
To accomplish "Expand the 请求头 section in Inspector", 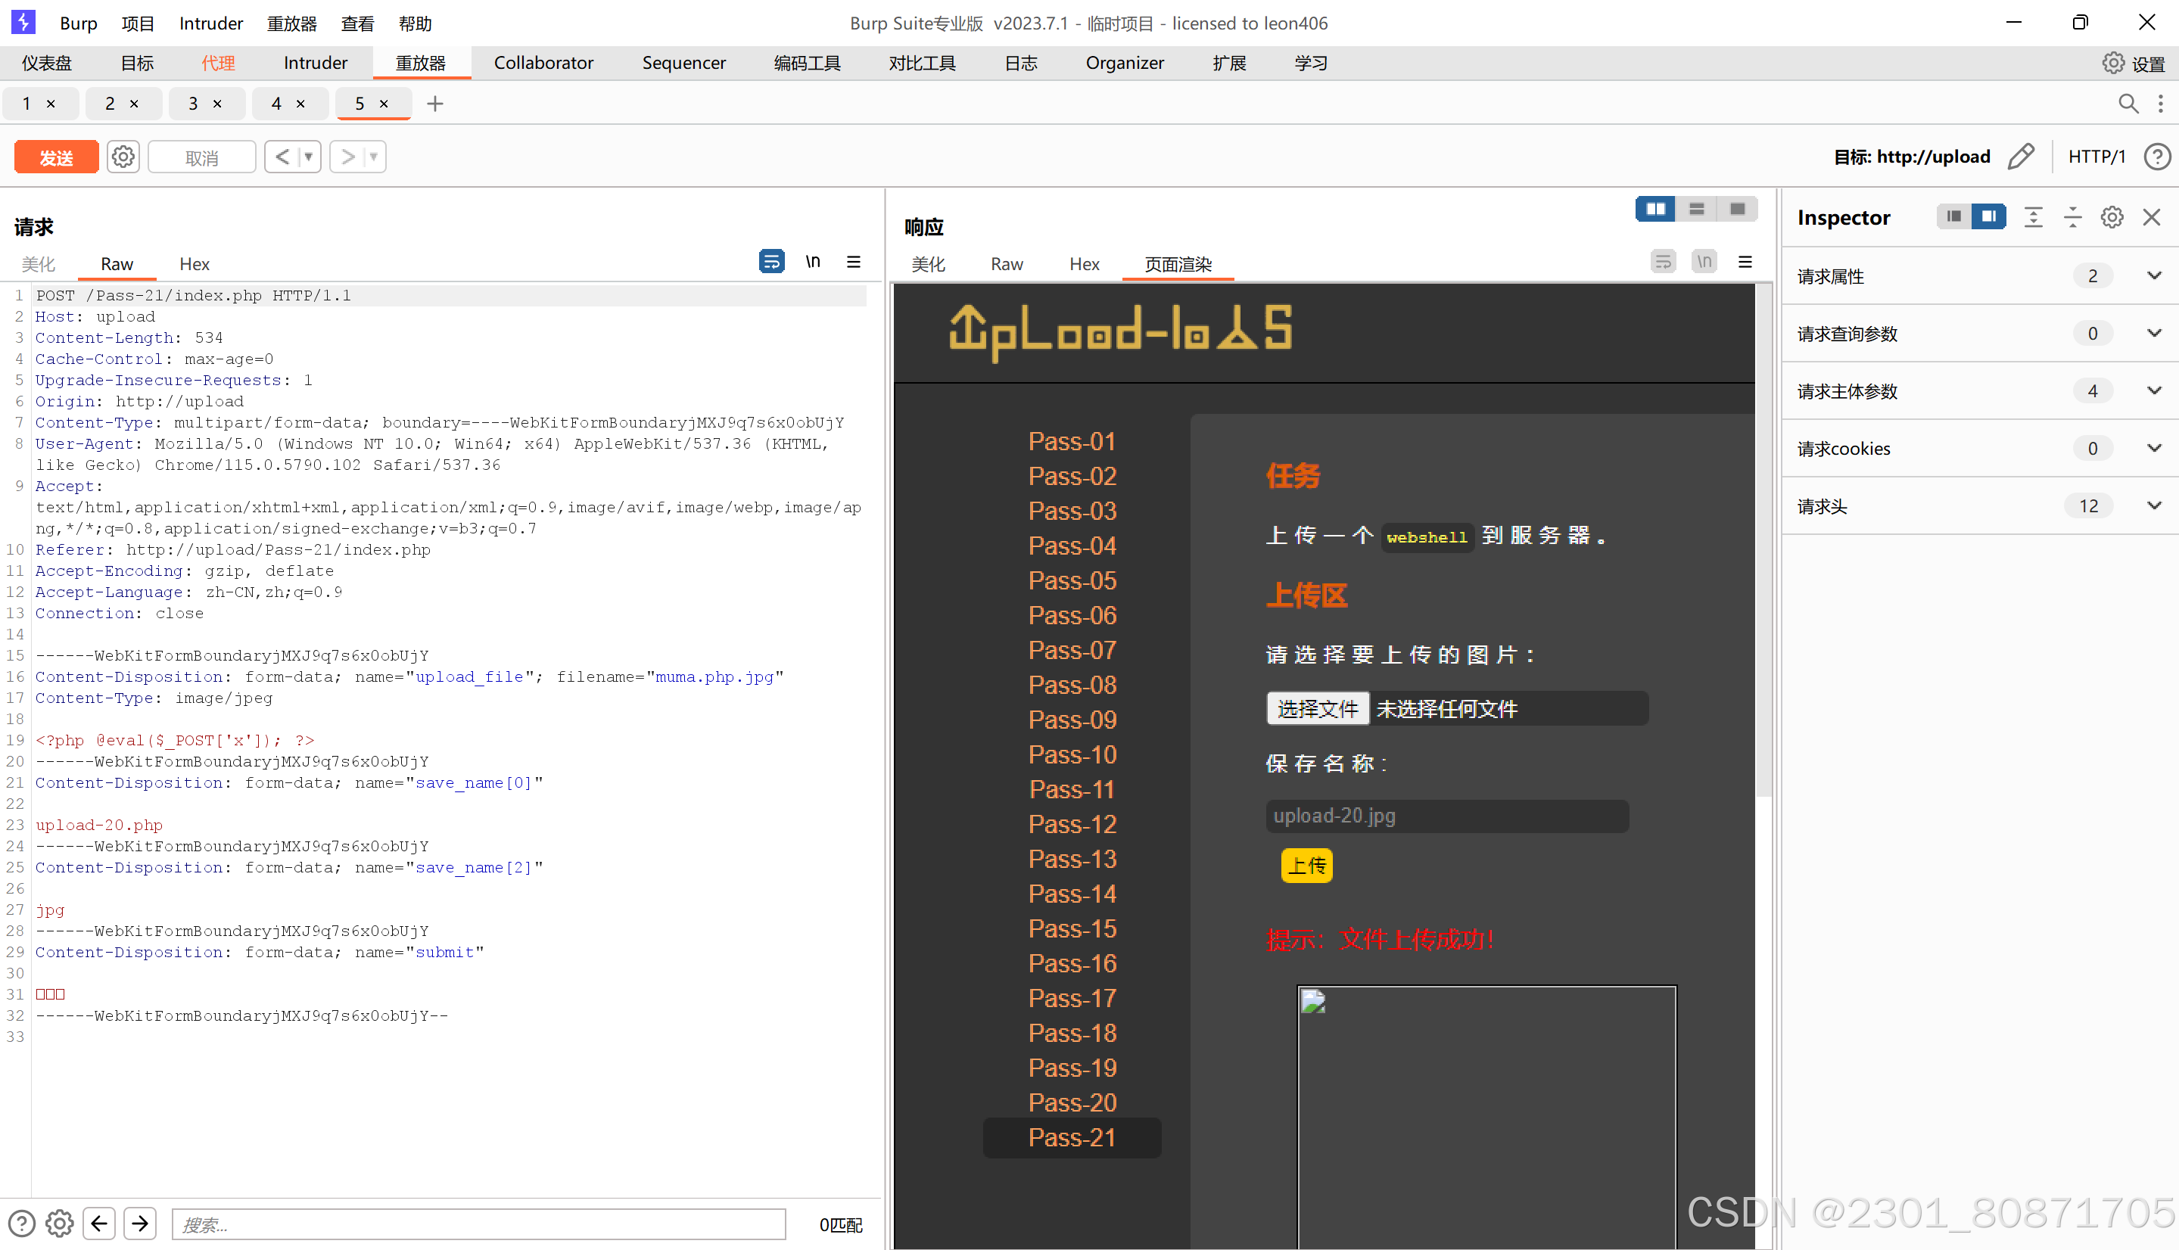I will point(2154,505).
